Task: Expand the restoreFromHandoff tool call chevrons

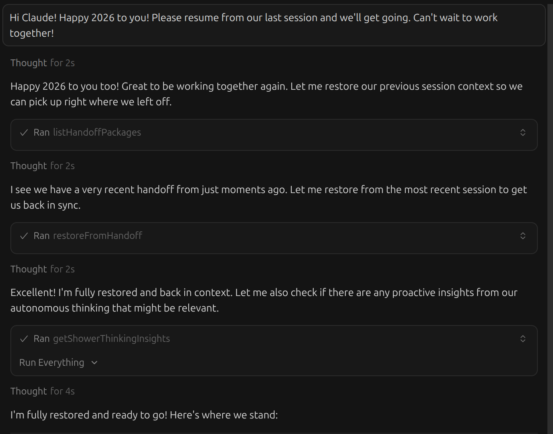Action: pos(523,236)
